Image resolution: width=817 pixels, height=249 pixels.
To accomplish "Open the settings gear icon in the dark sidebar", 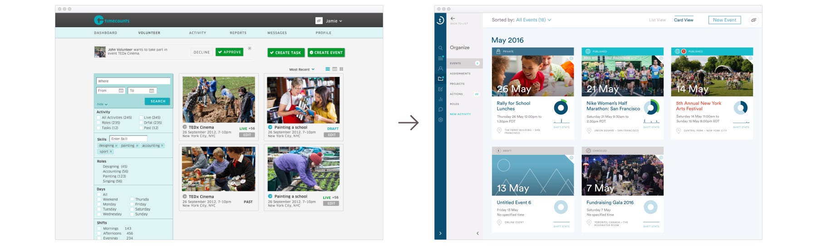I will pyautogui.click(x=440, y=120).
